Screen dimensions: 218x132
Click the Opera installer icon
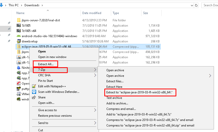tap(19, 84)
